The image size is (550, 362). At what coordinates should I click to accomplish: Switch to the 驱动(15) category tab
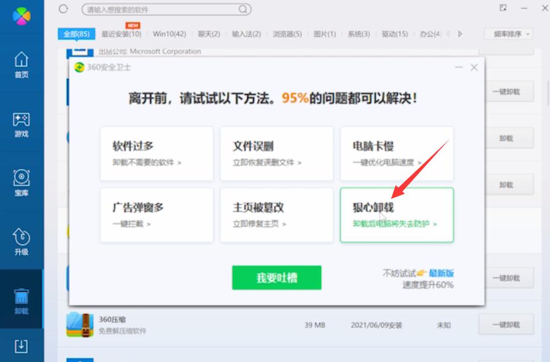395,34
